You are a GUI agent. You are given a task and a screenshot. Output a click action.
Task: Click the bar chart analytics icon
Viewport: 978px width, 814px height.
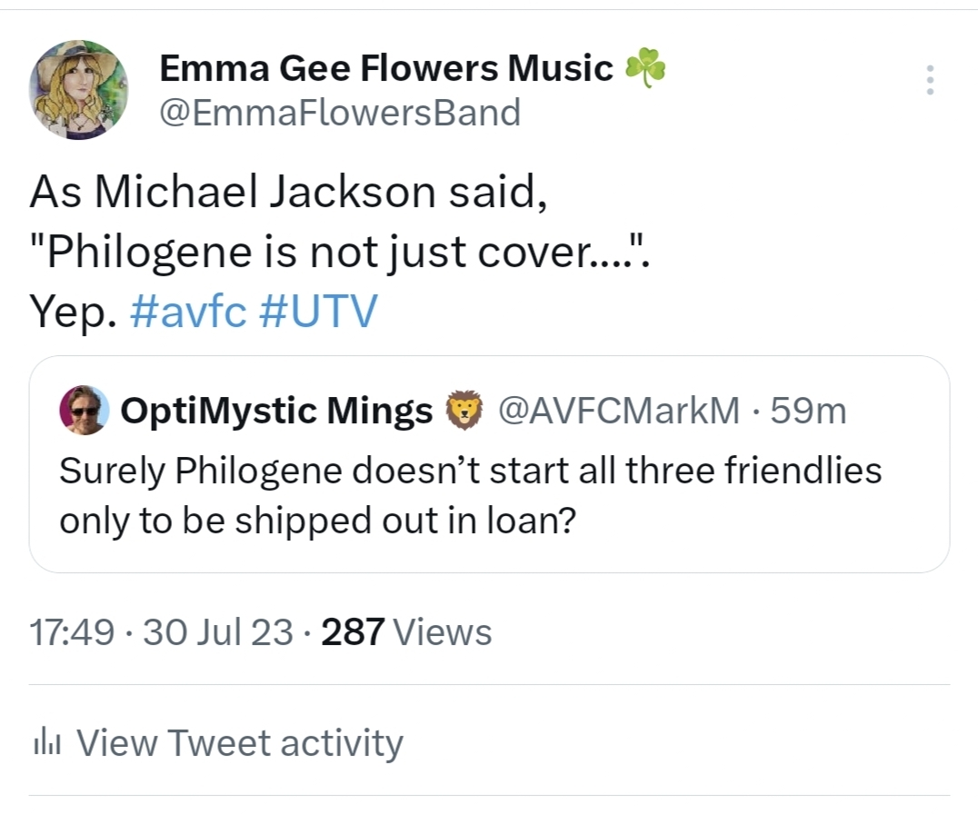[x=45, y=744]
